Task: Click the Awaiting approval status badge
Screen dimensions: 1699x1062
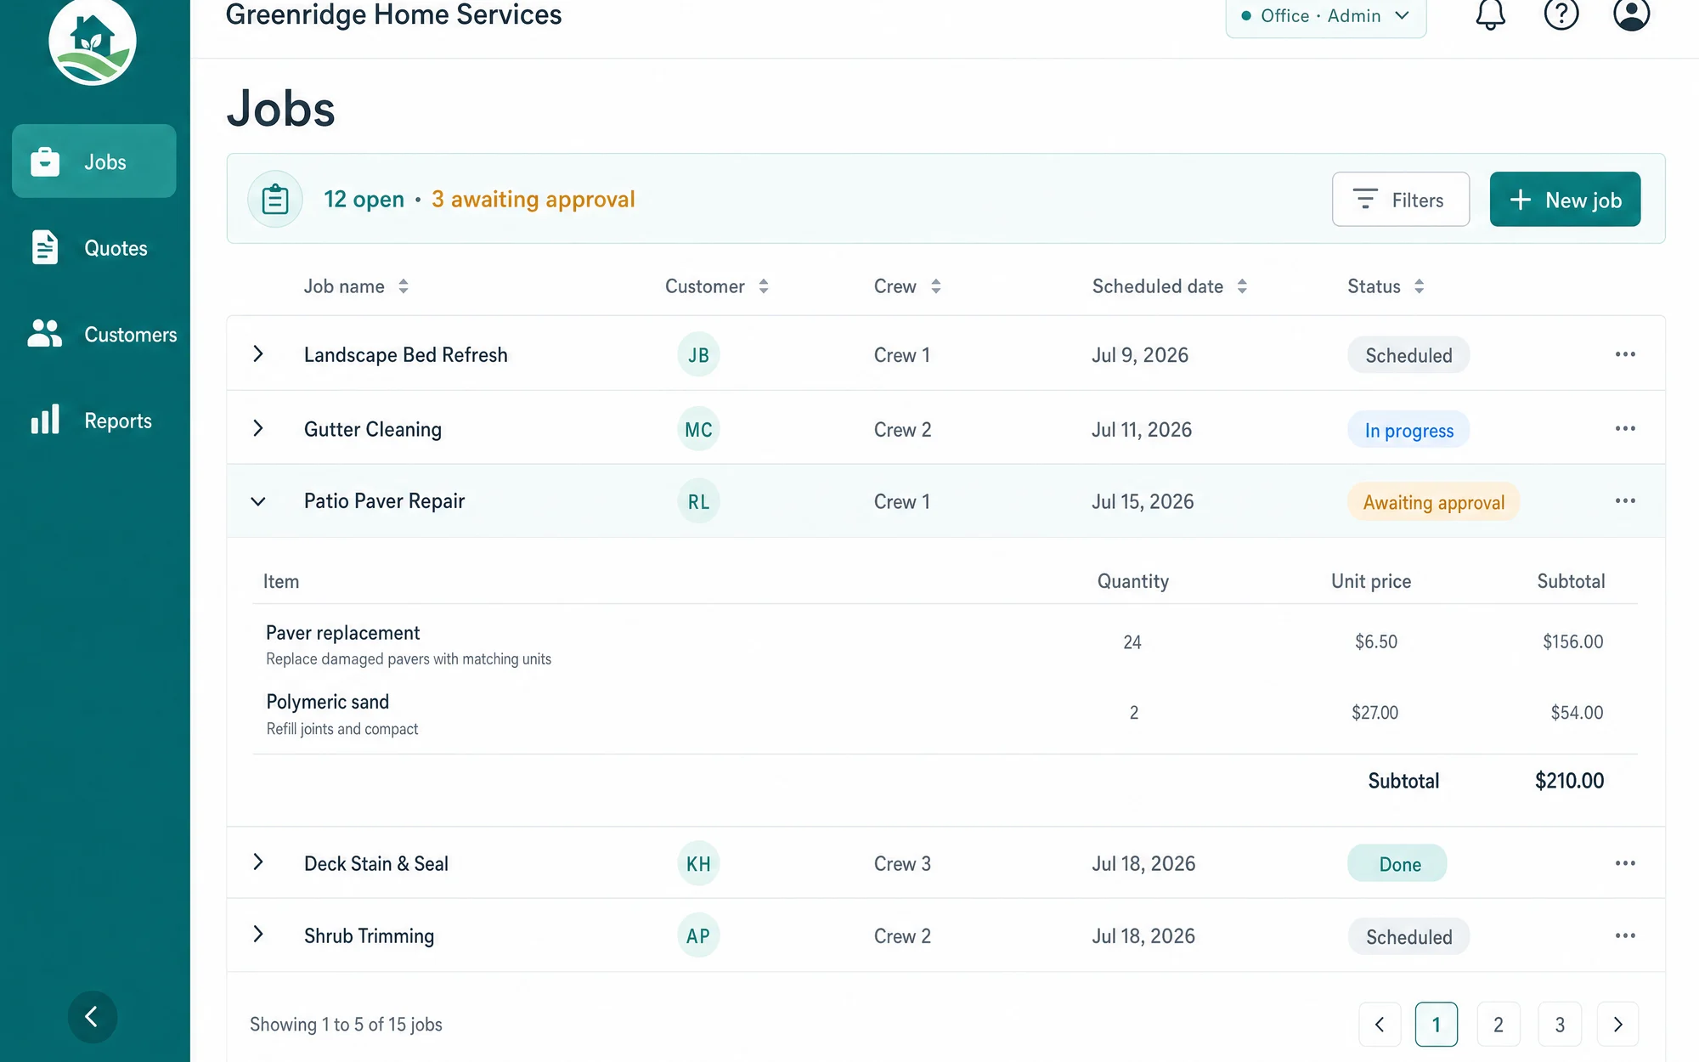Action: click(1433, 502)
